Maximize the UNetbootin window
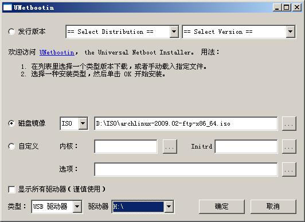Image resolution: width=305 pixels, height=222 pixels. click(287, 7)
